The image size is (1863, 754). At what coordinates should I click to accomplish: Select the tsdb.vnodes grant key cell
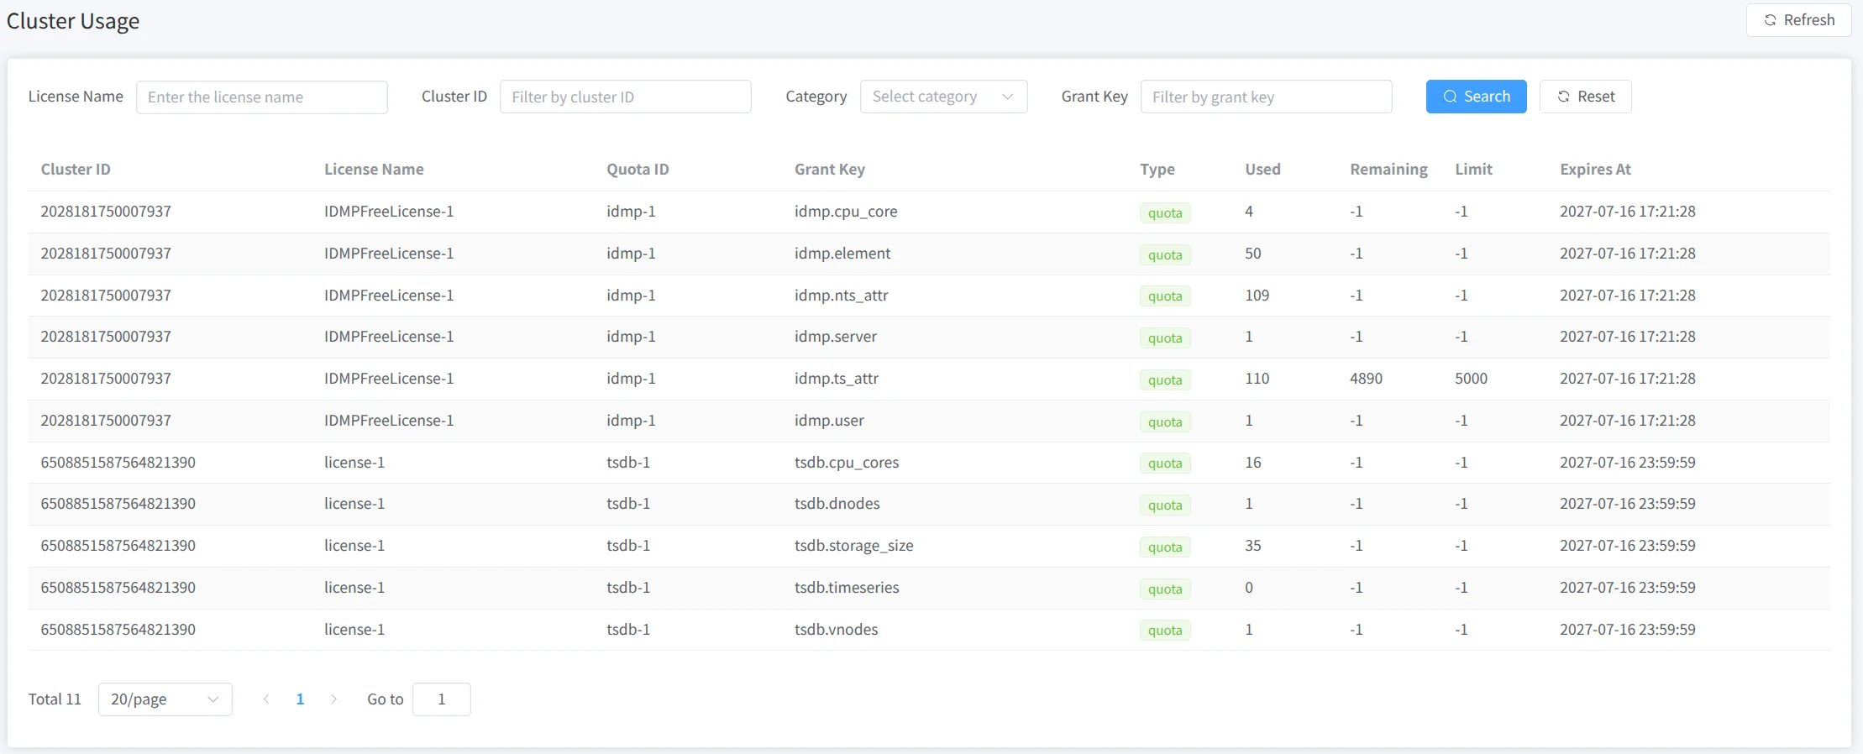836,630
